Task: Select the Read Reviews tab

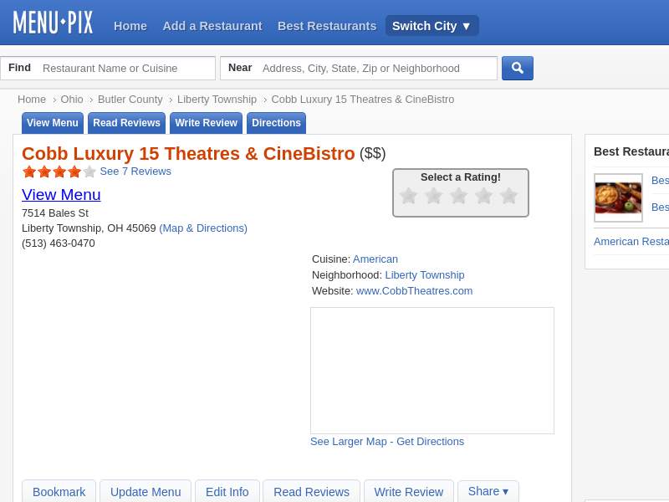Action: 127,123
